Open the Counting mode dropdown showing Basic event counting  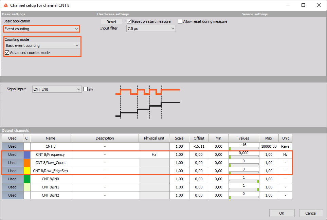(x=42, y=45)
